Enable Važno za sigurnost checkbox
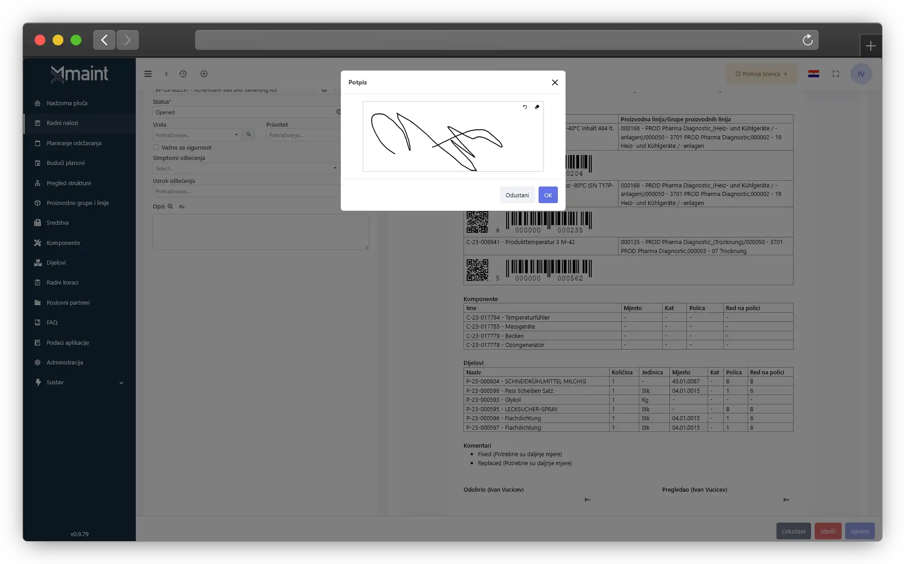The width and height of the screenshot is (905, 564). point(156,147)
